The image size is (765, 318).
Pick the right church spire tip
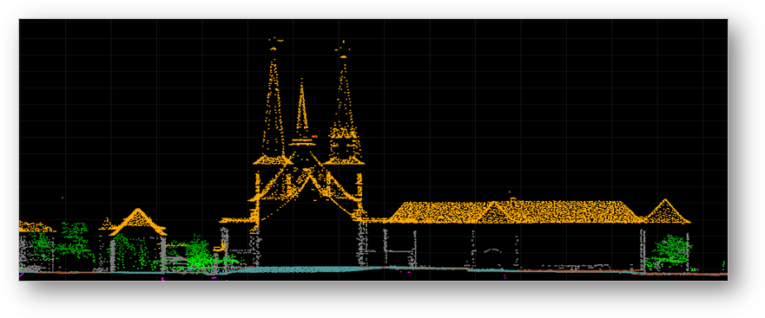pyautogui.click(x=344, y=49)
